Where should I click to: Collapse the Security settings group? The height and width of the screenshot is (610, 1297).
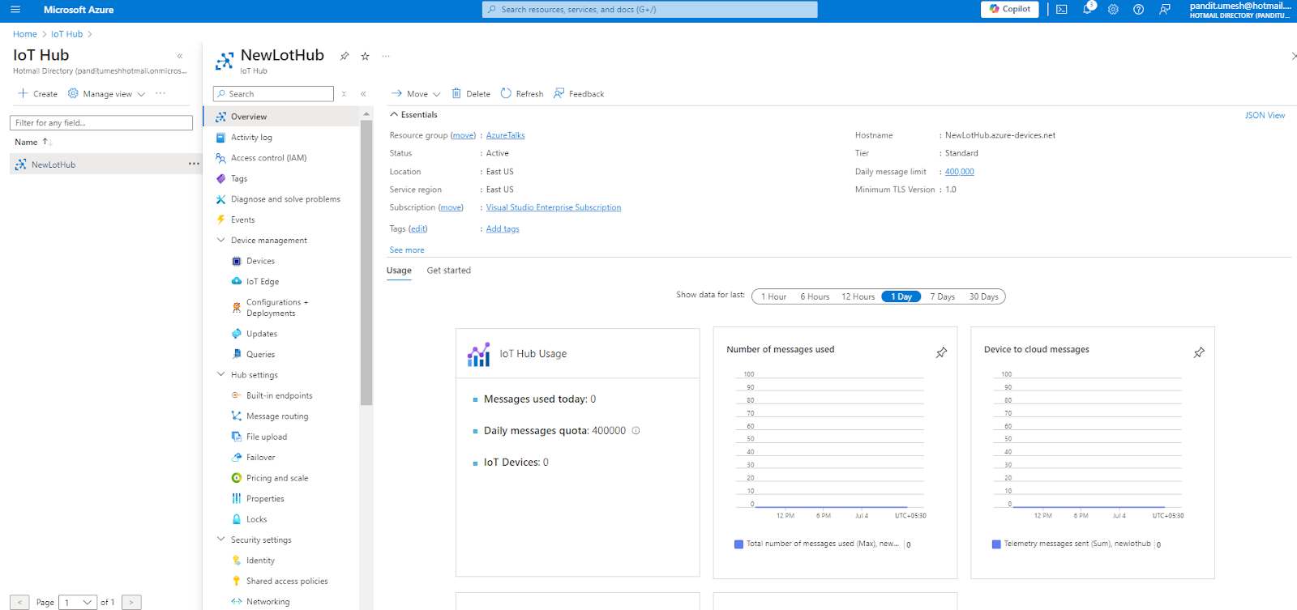tap(221, 540)
